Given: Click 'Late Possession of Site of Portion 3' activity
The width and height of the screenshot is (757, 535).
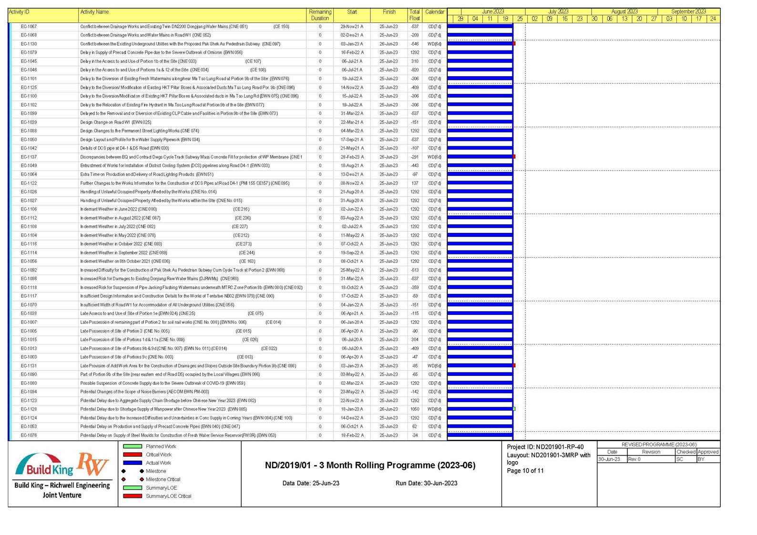Looking at the screenshot, I should [124, 331].
